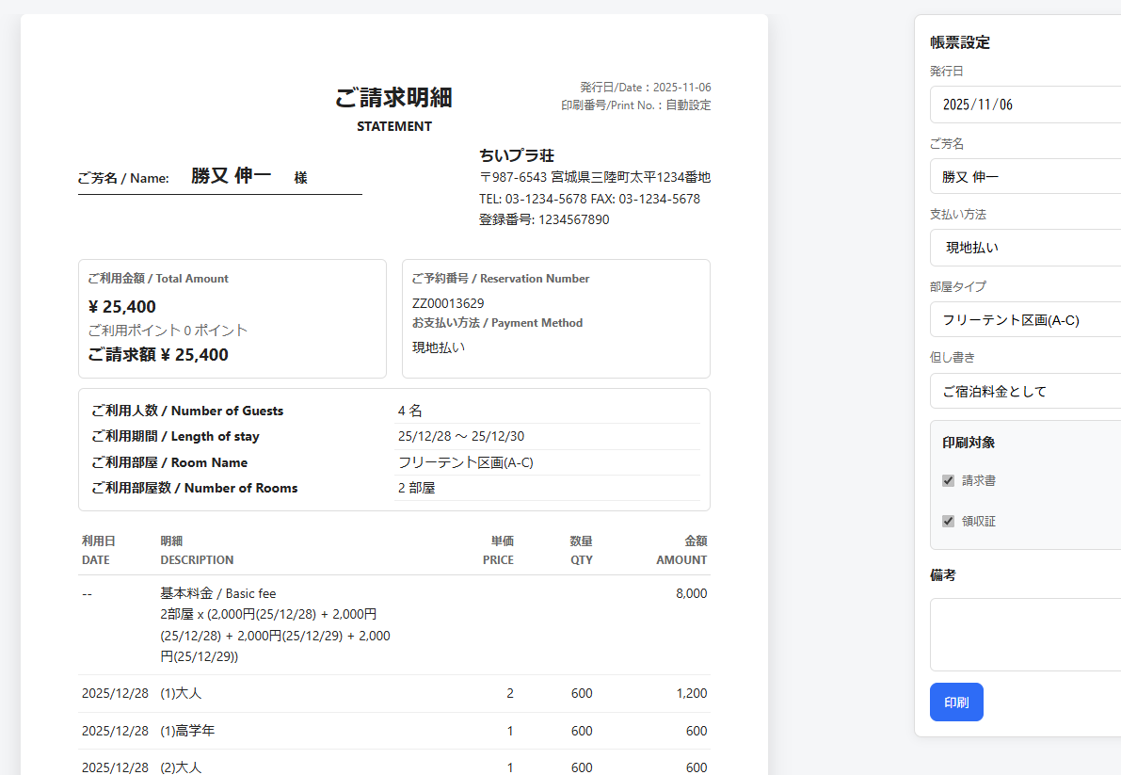The height and width of the screenshot is (775, 1121).
Task: Click the ご利用ポイント 0 ポイント line
Action: (168, 331)
